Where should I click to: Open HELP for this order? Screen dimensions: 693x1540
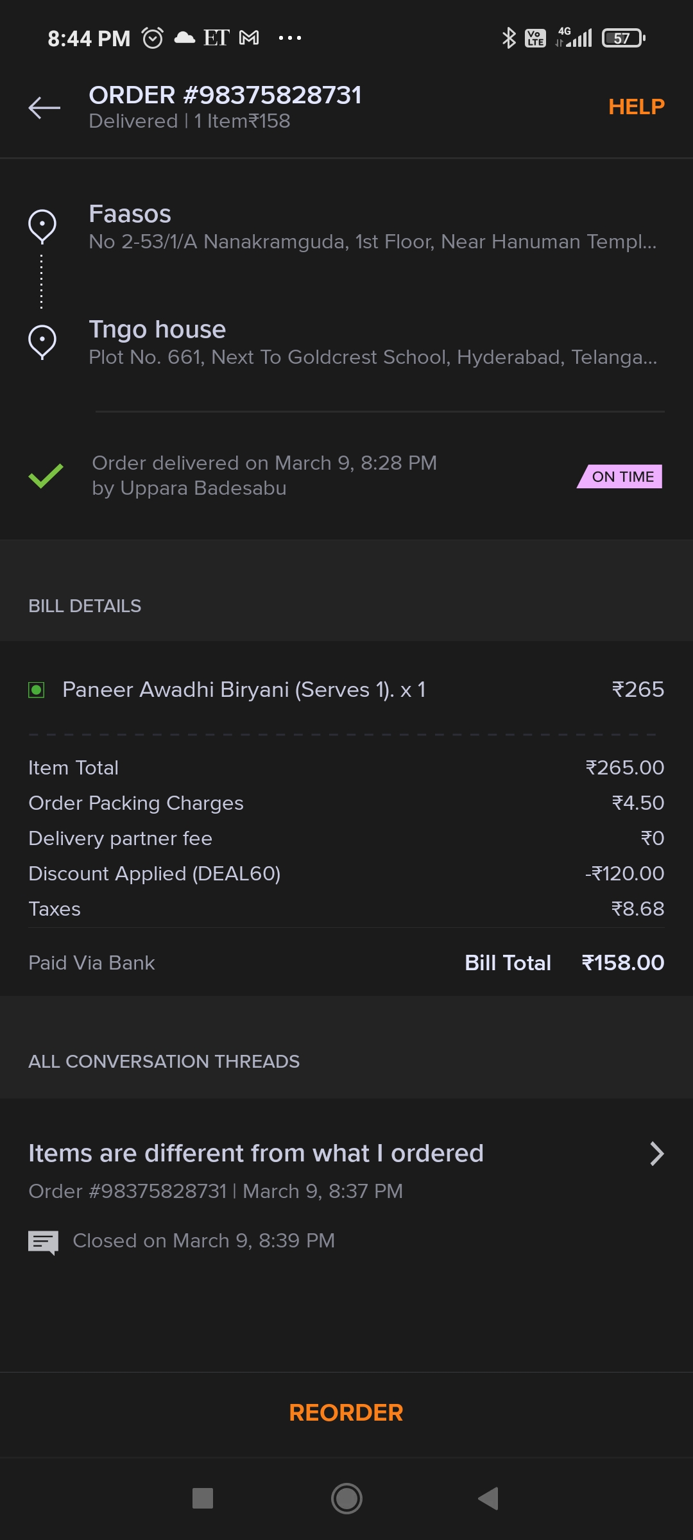636,107
